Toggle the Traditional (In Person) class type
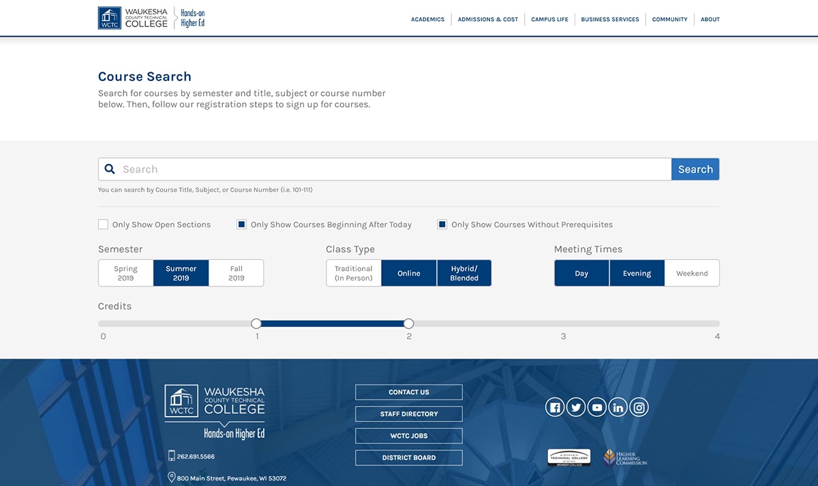The height and width of the screenshot is (486, 818). (353, 273)
